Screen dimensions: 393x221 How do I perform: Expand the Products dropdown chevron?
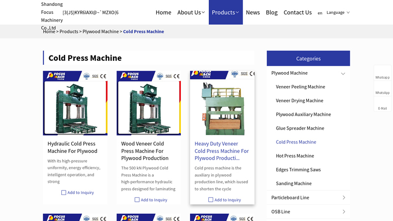coord(237,12)
